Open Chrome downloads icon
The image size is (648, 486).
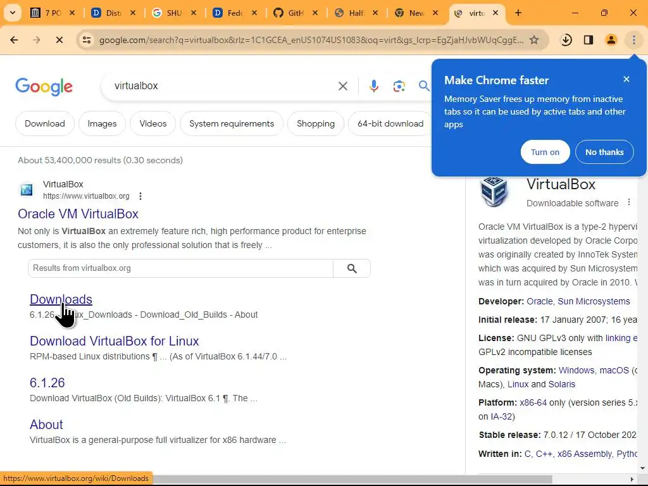(x=566, y=40)
